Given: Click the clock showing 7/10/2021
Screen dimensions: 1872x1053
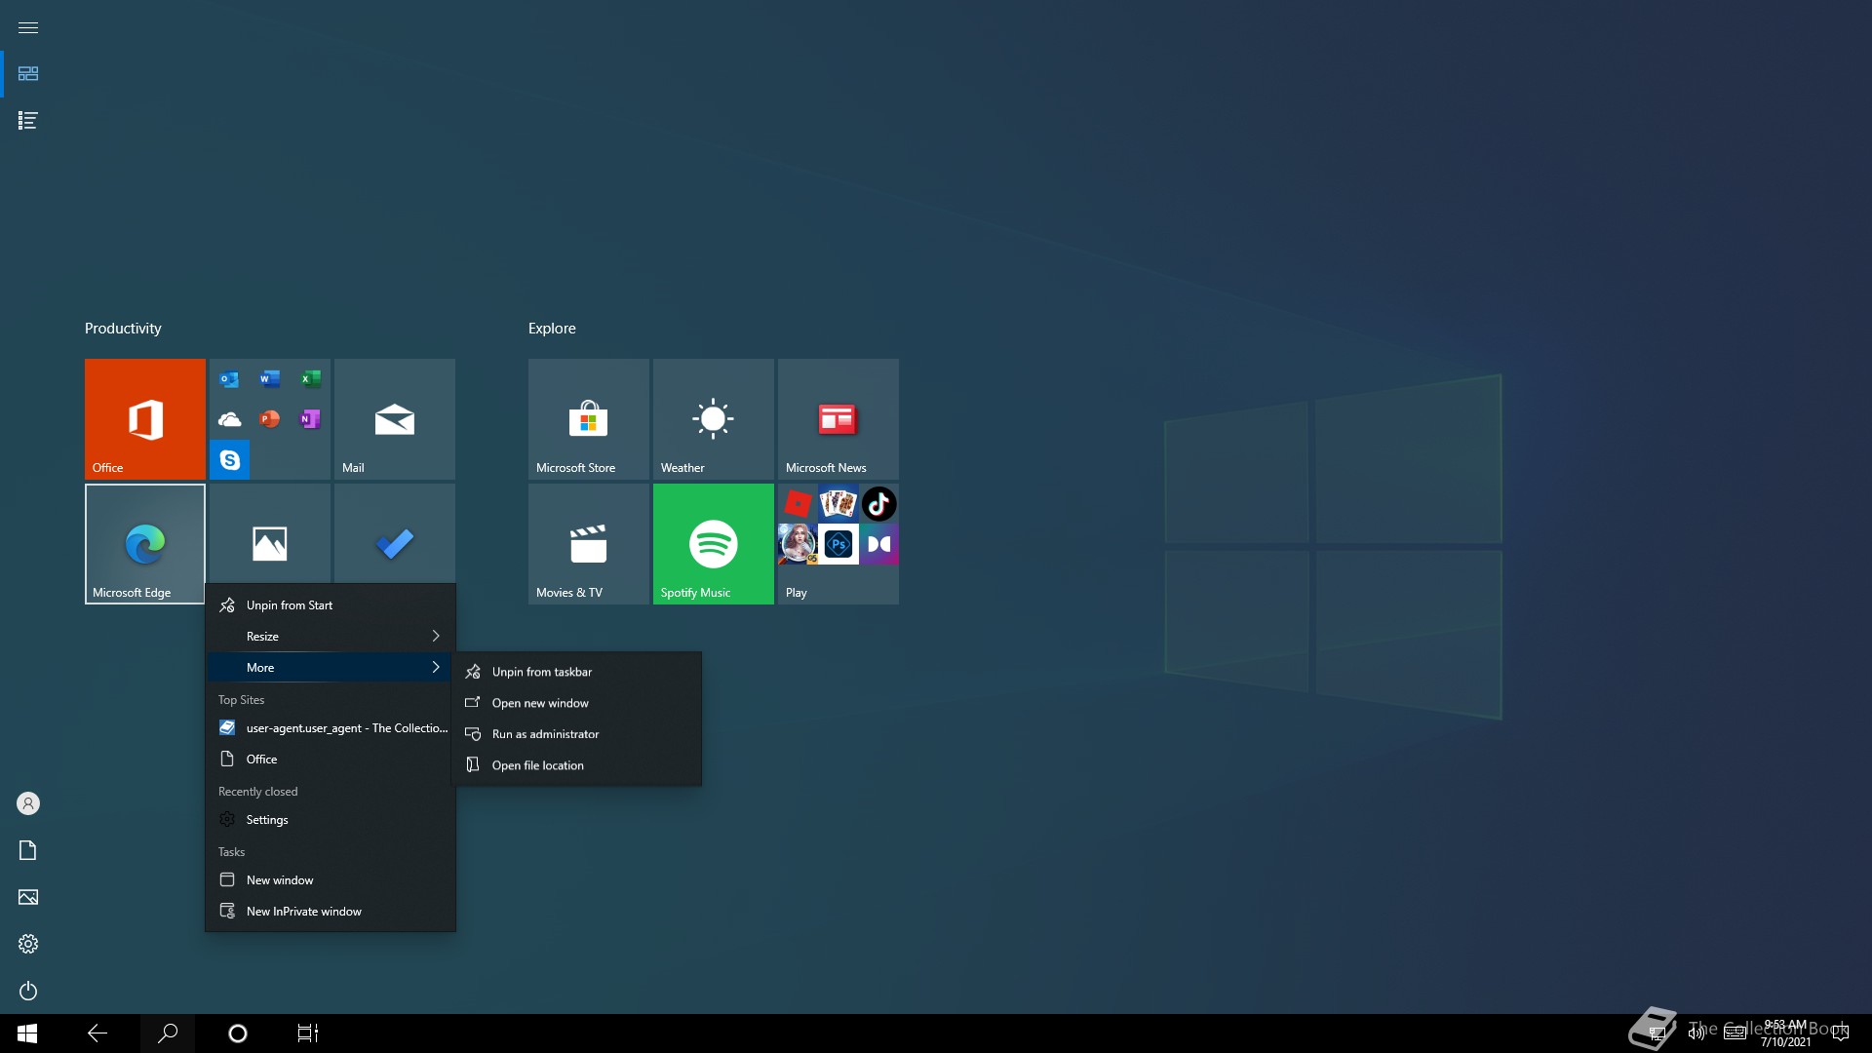Looking at the screenshot, I should (x=1785, y=1033).
